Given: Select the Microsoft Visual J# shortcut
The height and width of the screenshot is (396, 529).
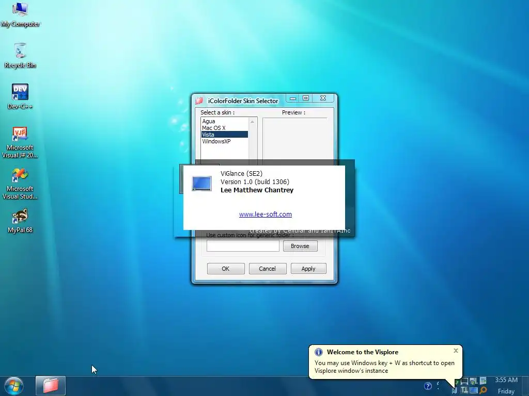Looking at the screenshot, I should [x=20, y=142].
